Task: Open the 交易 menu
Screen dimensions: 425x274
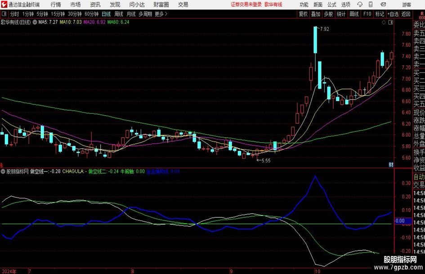Action: [183, 4]
